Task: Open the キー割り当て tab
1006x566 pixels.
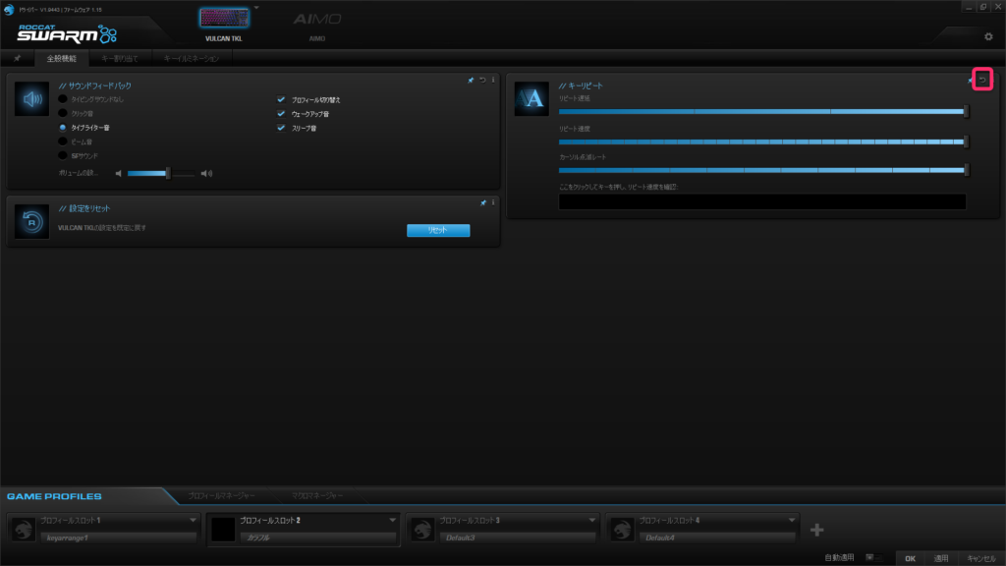Action: pyautogui.click(x=120, y=58)
